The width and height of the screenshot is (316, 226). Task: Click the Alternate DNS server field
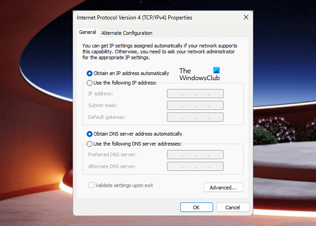point(195,166)
